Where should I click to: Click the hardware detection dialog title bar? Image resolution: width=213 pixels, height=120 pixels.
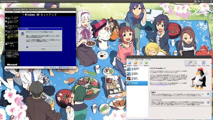click(40, 29)
